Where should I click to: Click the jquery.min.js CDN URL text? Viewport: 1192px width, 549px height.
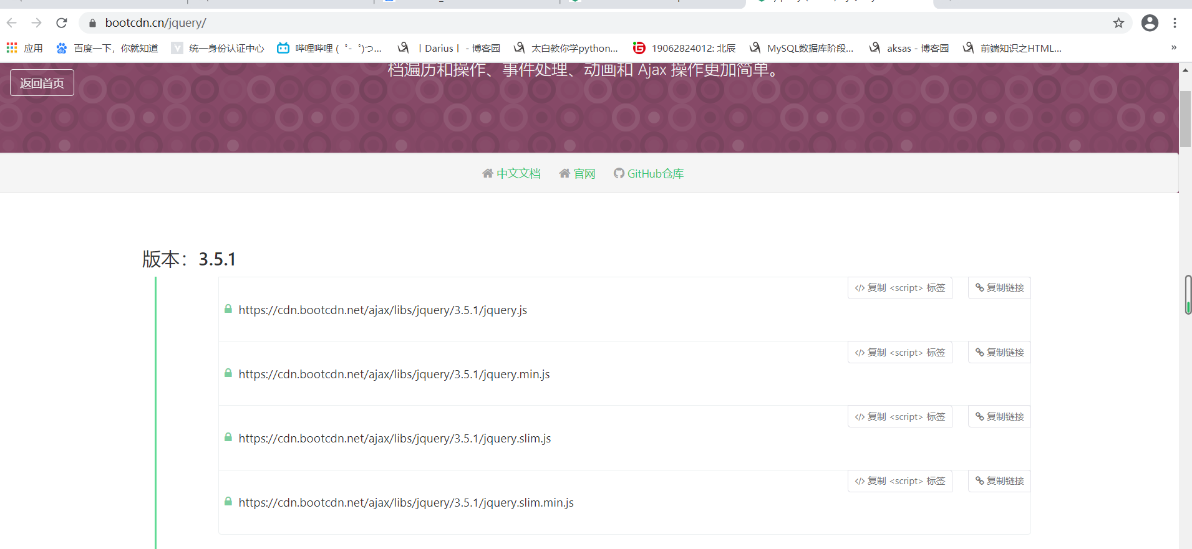(x=394, y=374)
